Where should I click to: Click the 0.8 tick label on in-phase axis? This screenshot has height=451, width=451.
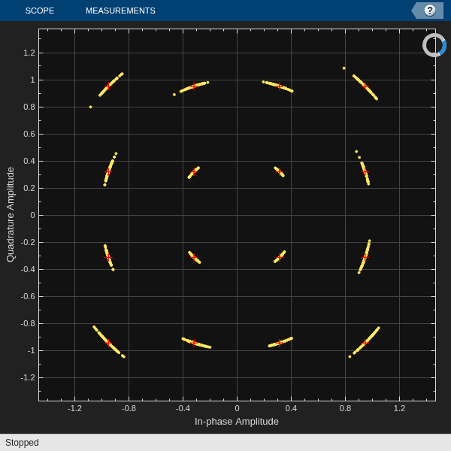coord(345,408)
